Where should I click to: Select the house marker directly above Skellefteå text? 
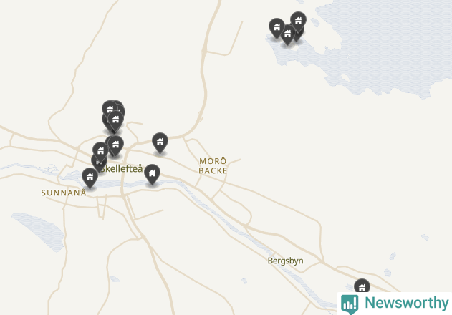point(115,146)
